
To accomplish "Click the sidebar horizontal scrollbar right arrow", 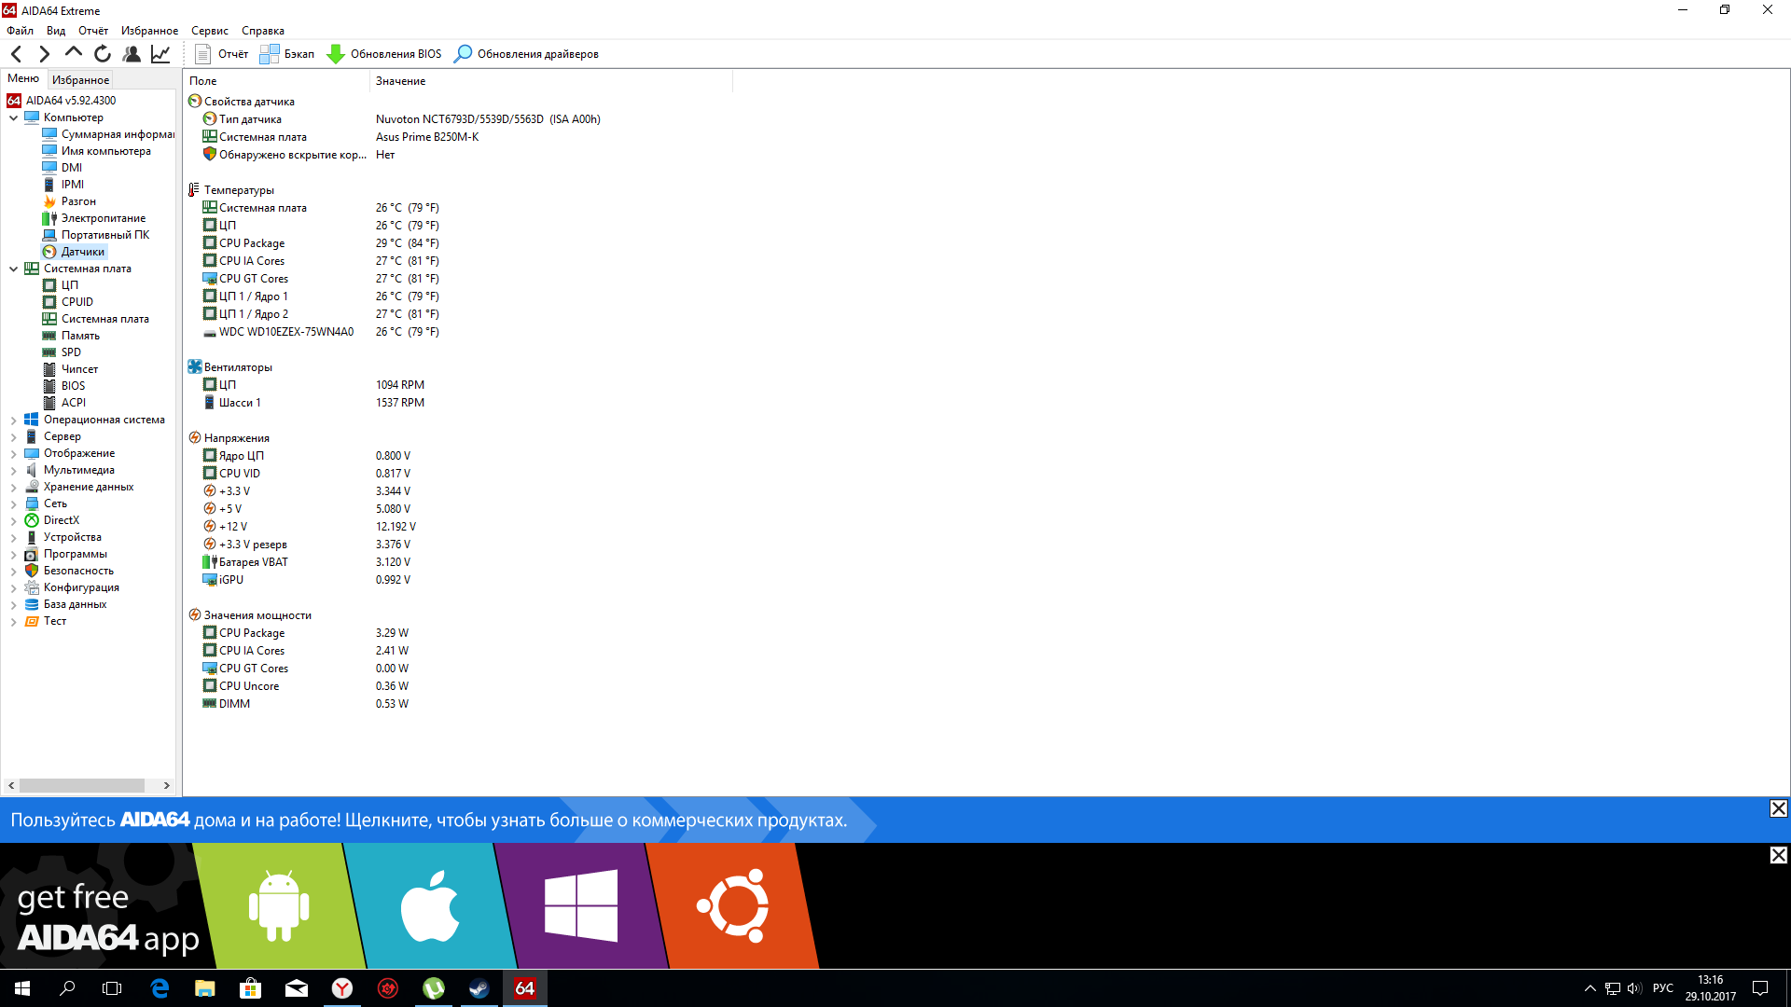I will tap(166, 785).
